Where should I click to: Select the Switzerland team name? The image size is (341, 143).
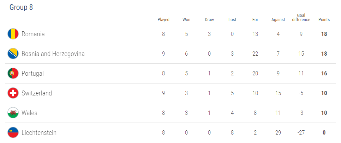pos(37,93)
